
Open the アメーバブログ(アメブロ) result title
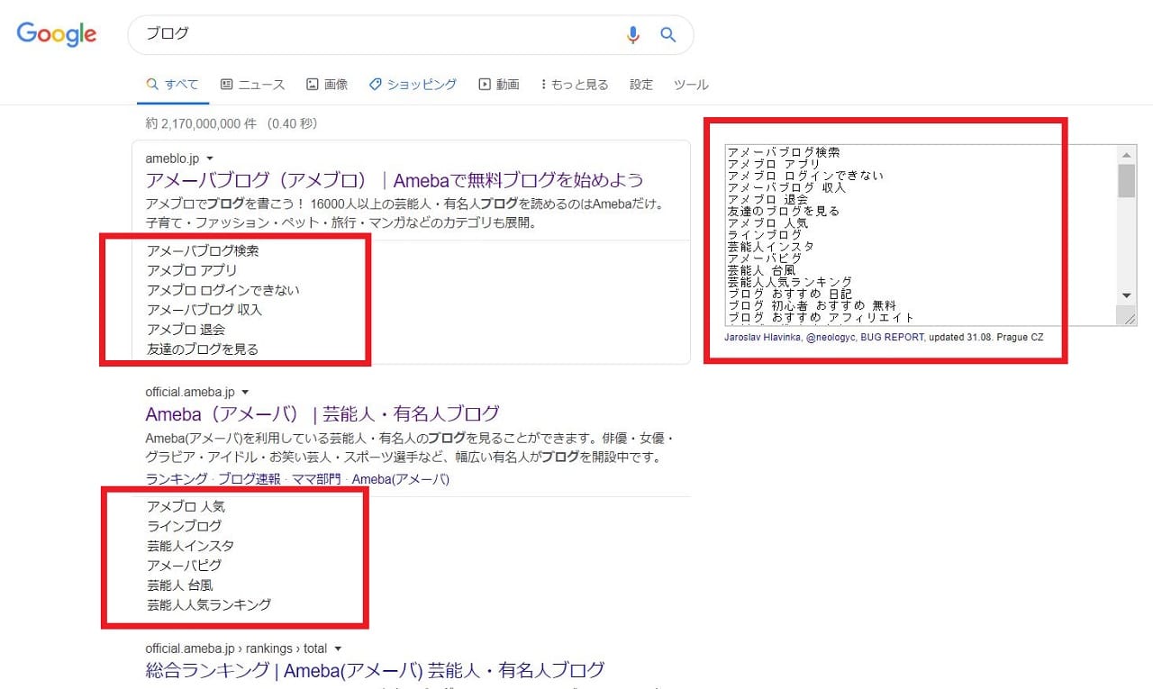[395, 179]
